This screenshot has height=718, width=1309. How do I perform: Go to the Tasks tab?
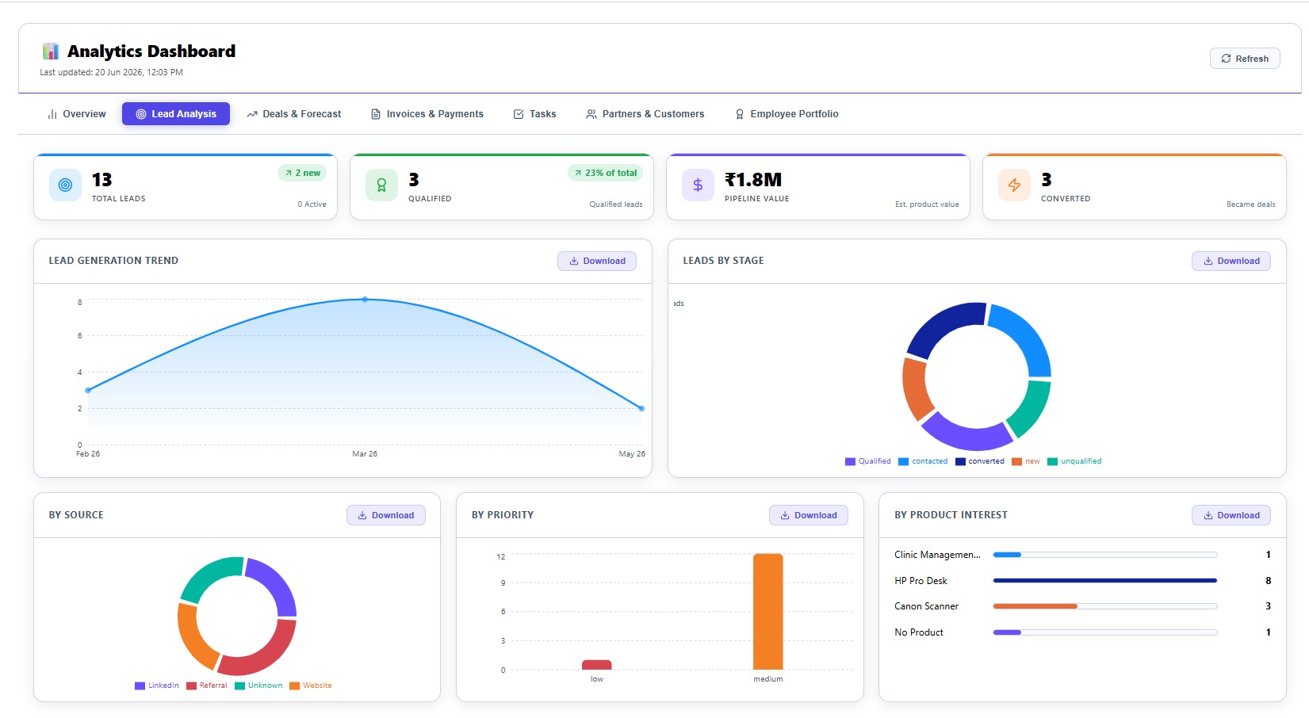click(x=534, y=114)
